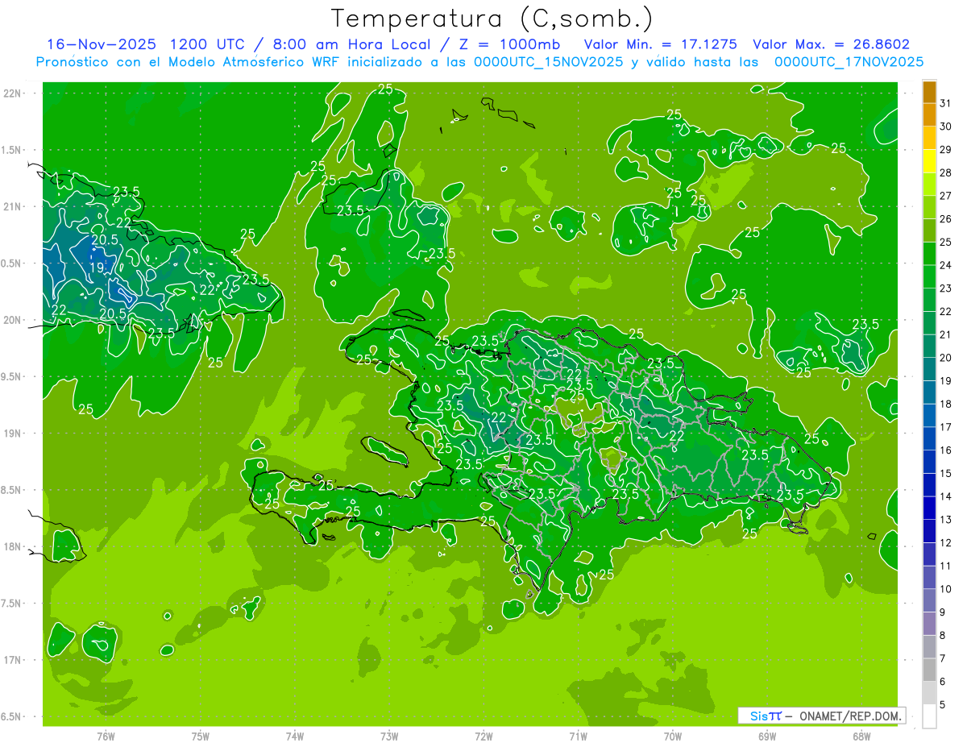Click the "18N" latitude axis label

14,546
